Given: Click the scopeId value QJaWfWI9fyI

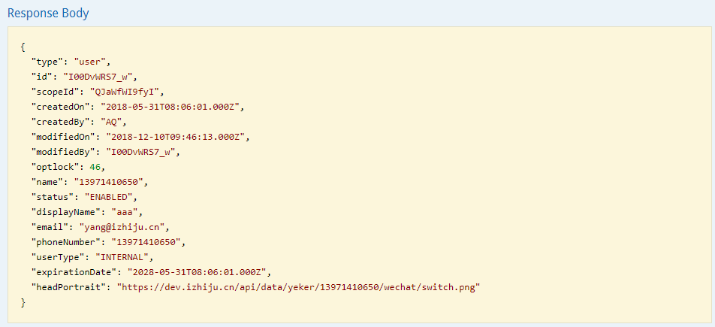Looking at the screenshot, I should click(x=127, y=92).
